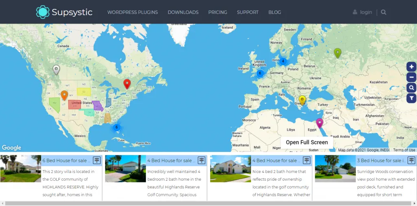Get directions icon on 6 Bed House card
The image size is (417, 206).
[97, 160]
